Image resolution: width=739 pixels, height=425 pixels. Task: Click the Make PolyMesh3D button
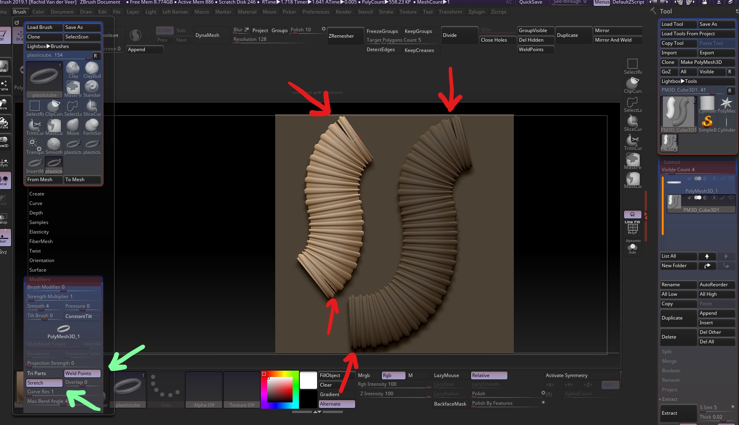706,62
